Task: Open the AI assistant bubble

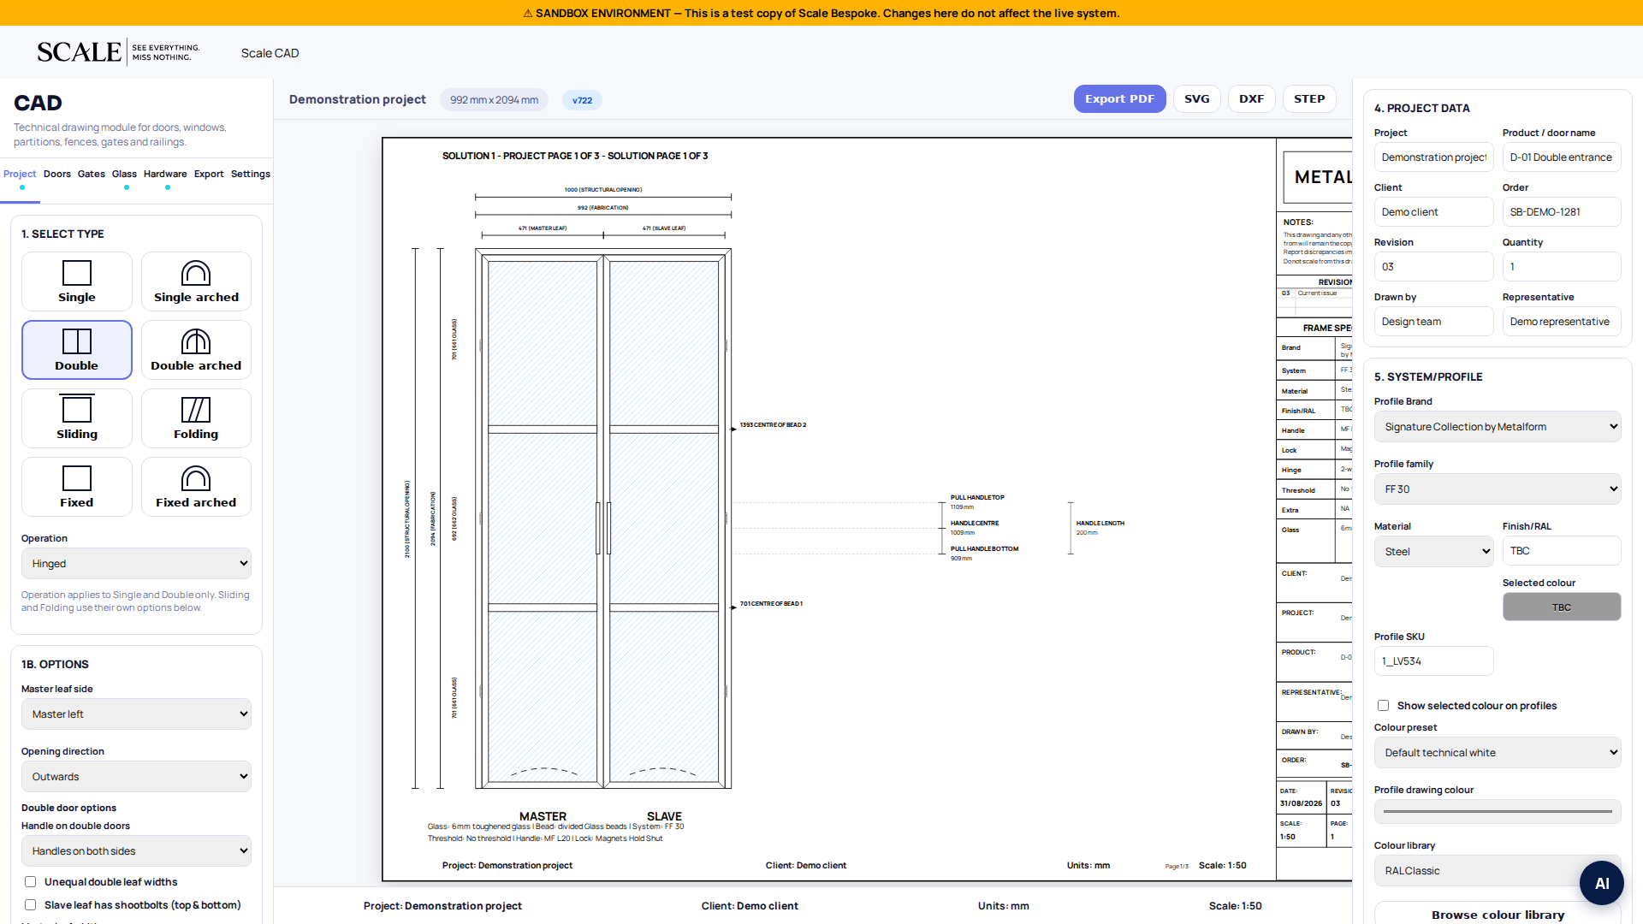Action: pyautogui.click(x=1601, y=883)
